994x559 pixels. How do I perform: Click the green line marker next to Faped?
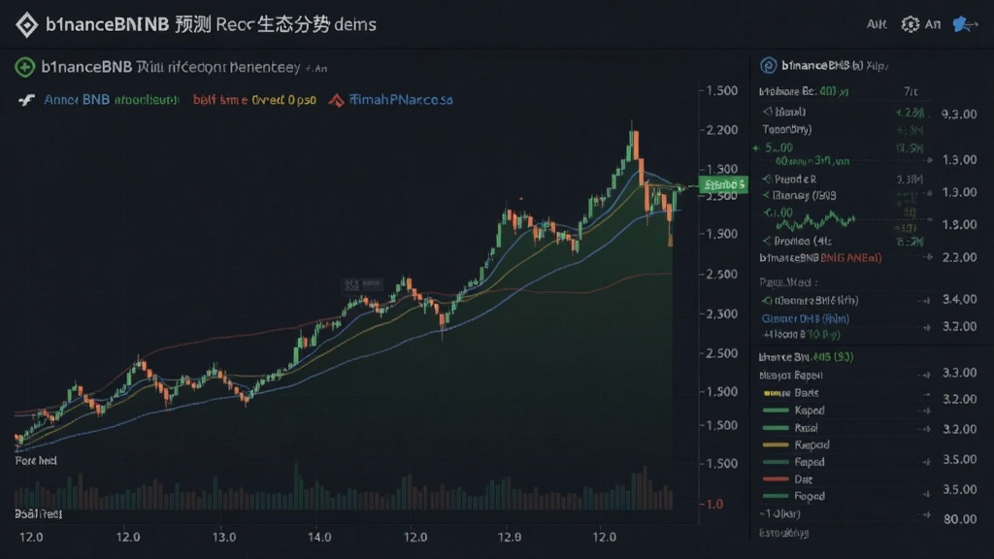tap(776, 462)
